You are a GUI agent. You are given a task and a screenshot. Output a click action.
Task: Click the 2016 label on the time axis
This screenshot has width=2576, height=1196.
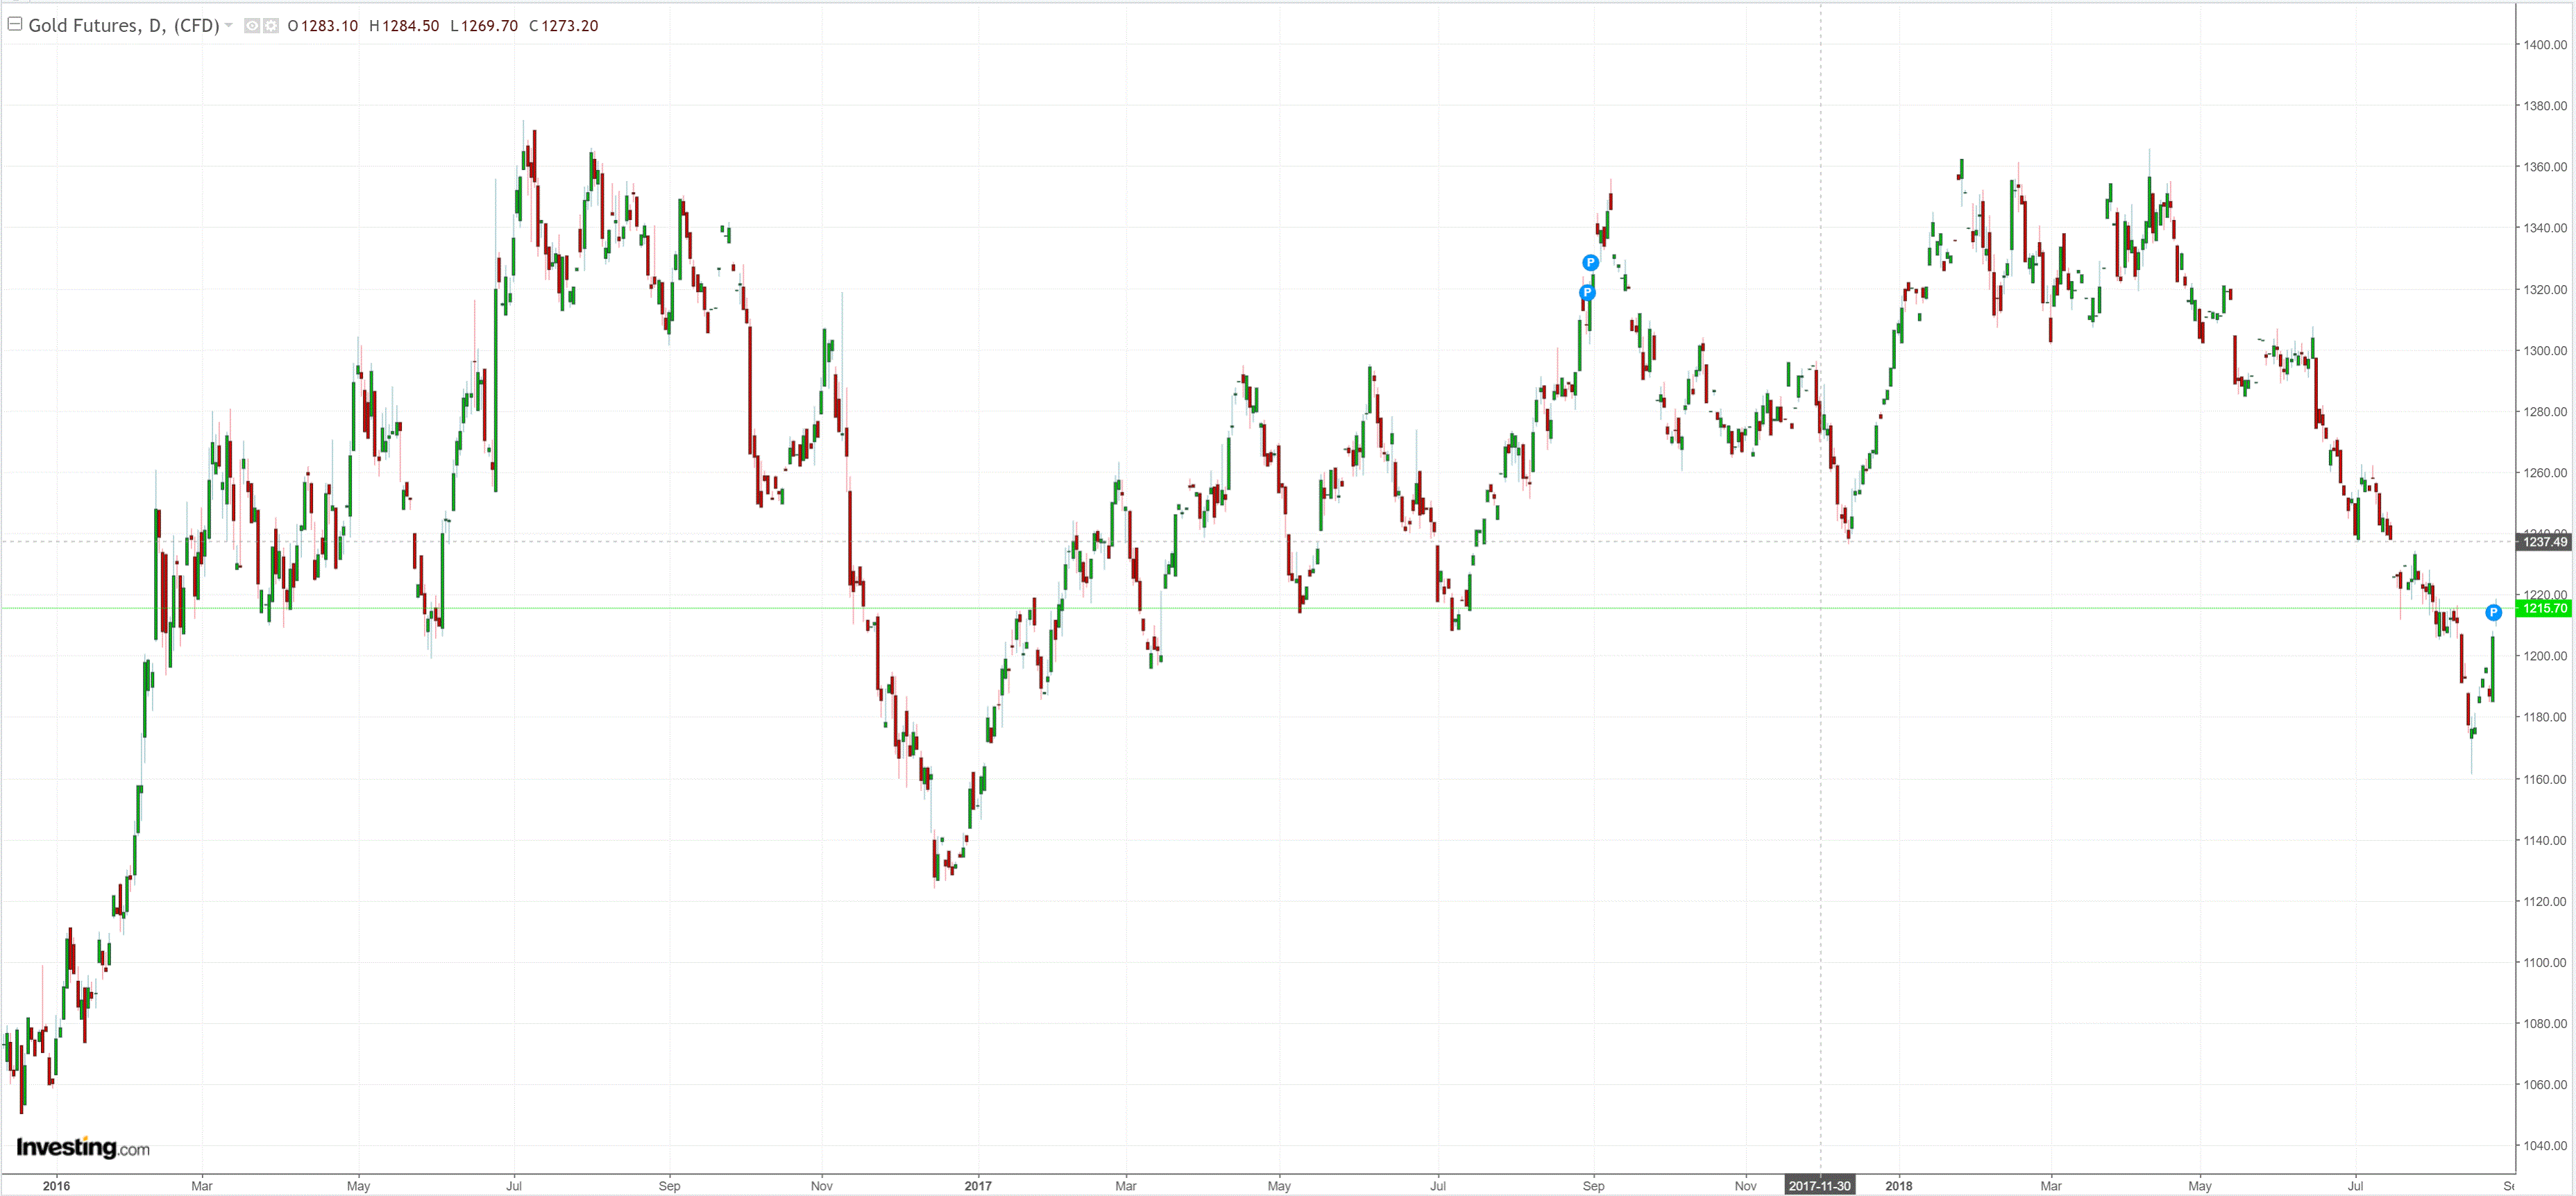pyautogui.click(x=56, y=1186)
